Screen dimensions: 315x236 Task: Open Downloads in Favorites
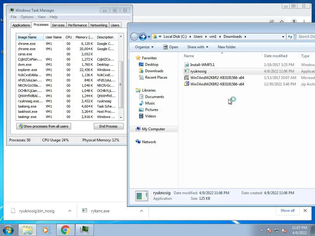[154, 71]
